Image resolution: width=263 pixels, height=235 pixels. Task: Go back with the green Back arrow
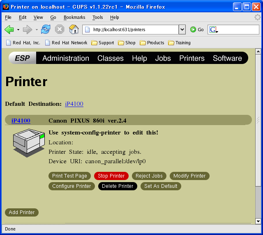9,30
